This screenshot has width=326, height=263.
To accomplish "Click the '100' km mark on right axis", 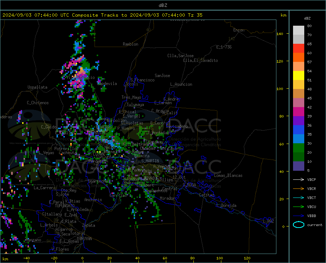I will pyautogui.click(x=280, y=89).
